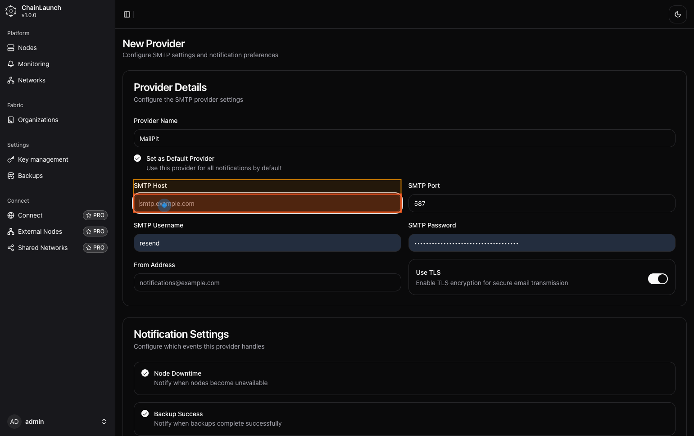
Task: Go to External Nodes page
Action: tap(40, 232)
